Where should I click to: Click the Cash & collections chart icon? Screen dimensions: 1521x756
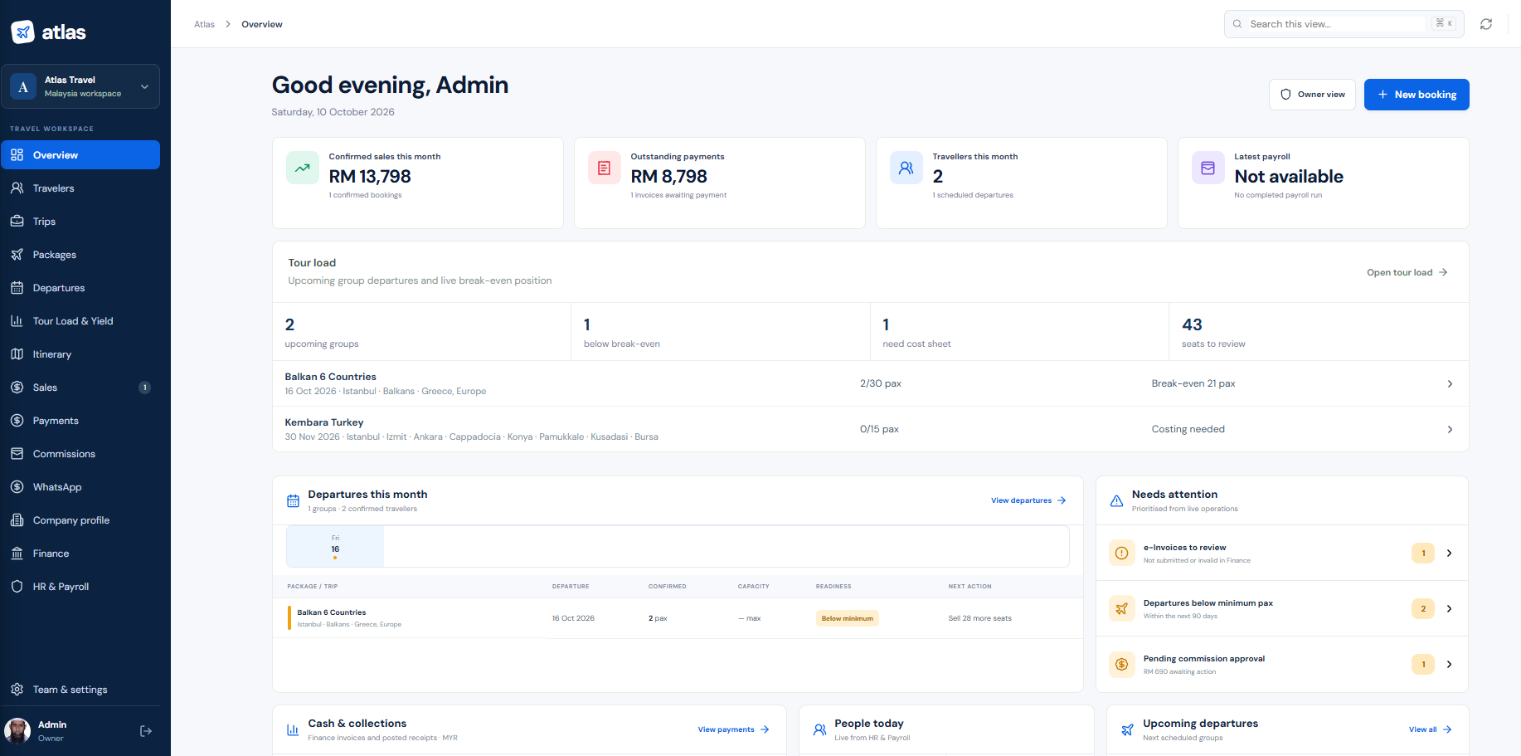click(293, 729)
